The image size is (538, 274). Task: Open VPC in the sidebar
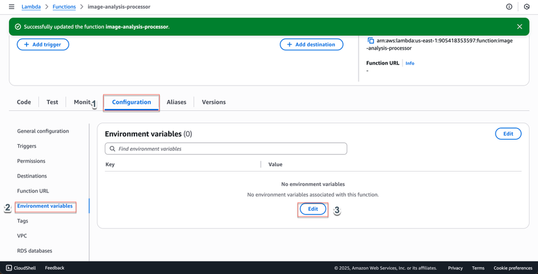(x=22, y=236)
